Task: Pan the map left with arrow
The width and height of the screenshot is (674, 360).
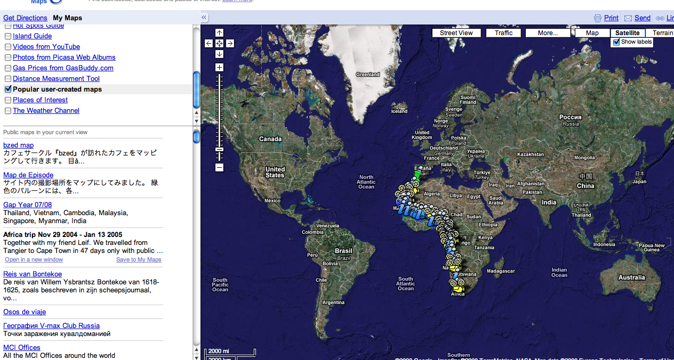Action: pyautogui.click(x=208, y=44)
